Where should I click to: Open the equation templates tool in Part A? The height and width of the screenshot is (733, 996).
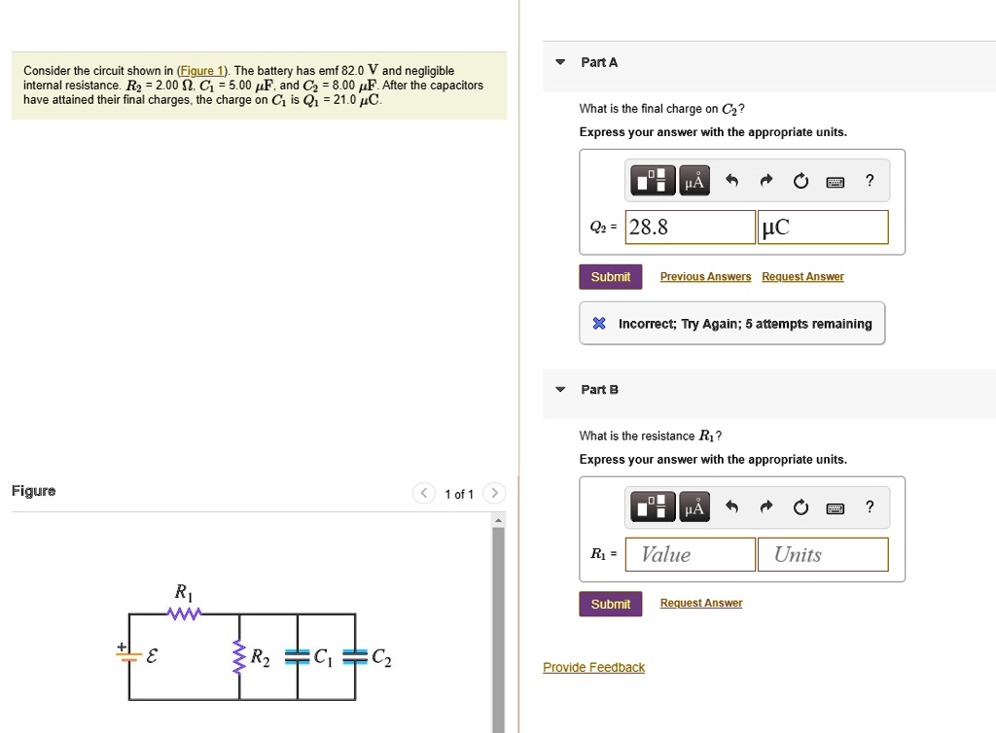coord(652,180)
